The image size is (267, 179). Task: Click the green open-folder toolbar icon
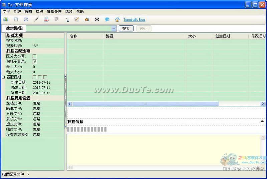click(6, 19)
